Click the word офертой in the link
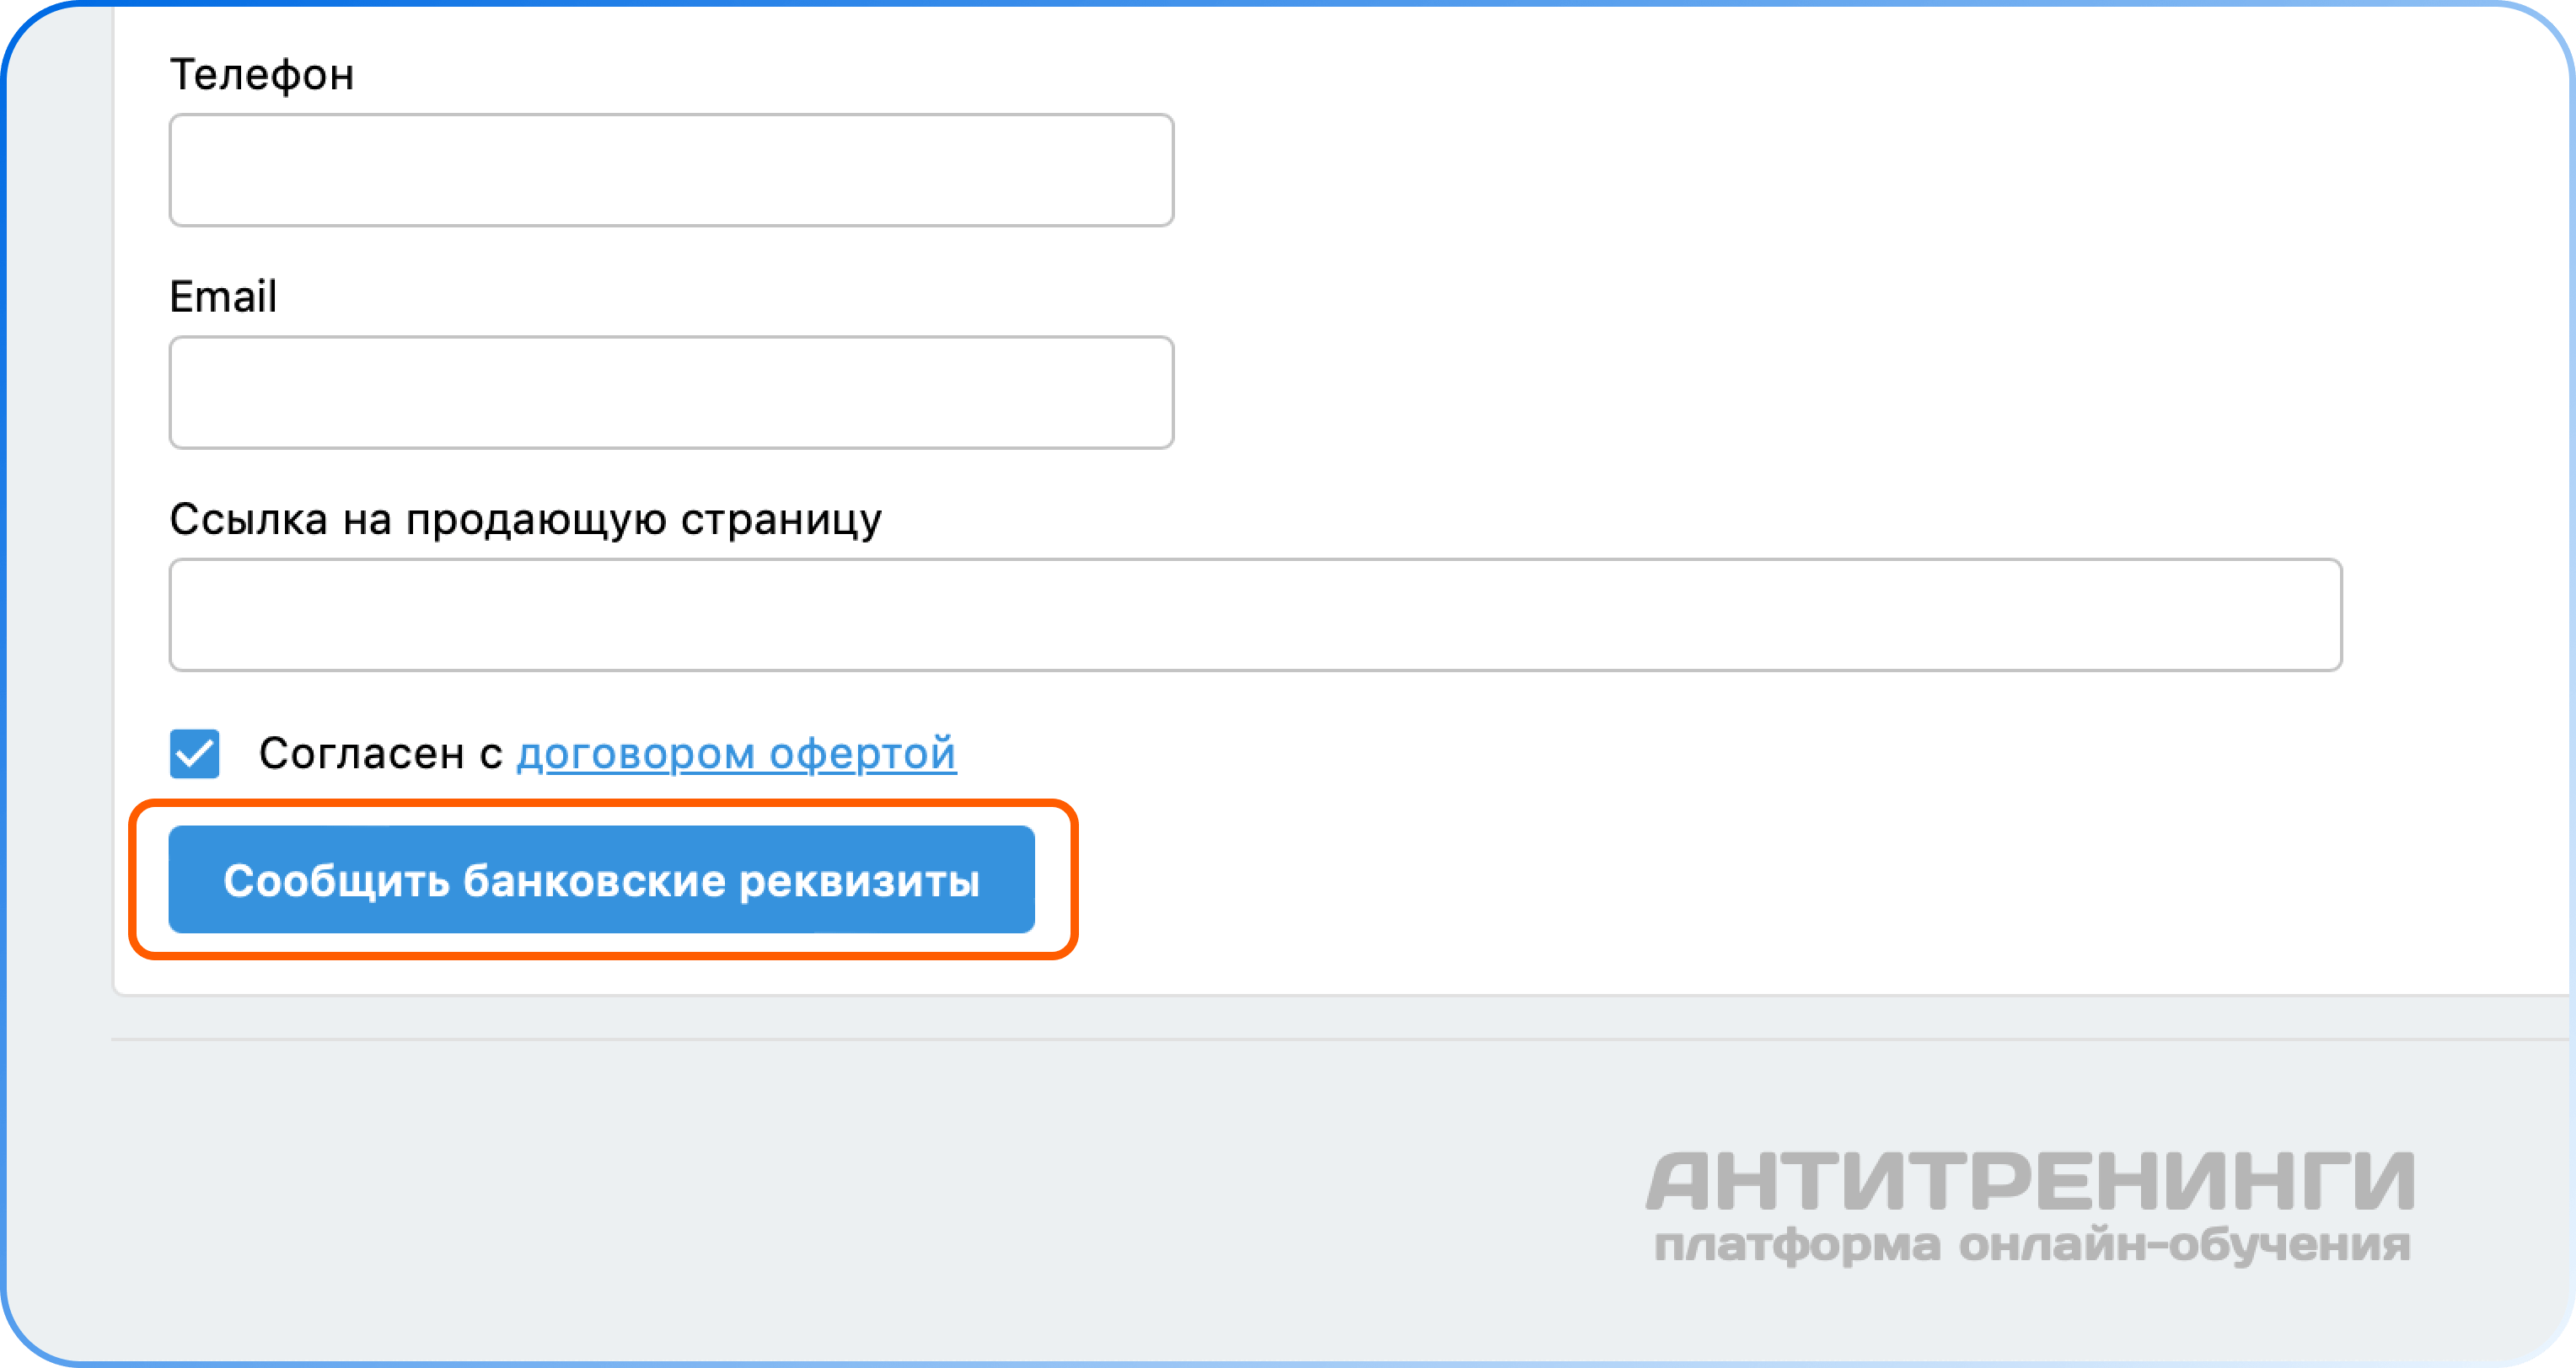2576x1368 pixels. click(x=862, y=753)
